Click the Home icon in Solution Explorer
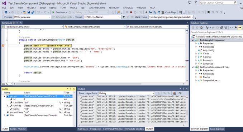Viewport: 243px width, 132px height. click(201, 27)
